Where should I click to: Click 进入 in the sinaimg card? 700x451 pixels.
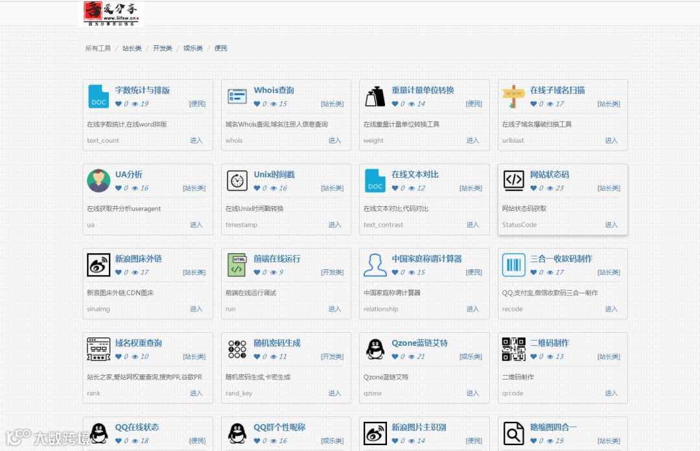pyautogui.click(x=196, y=309)
